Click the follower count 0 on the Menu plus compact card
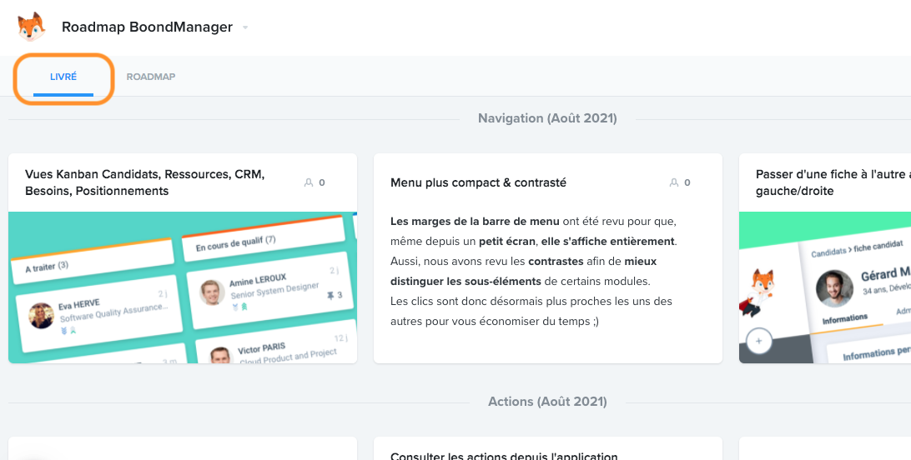Image resolution: width=911 pixels, height=460 pixels. pos(687,182)
